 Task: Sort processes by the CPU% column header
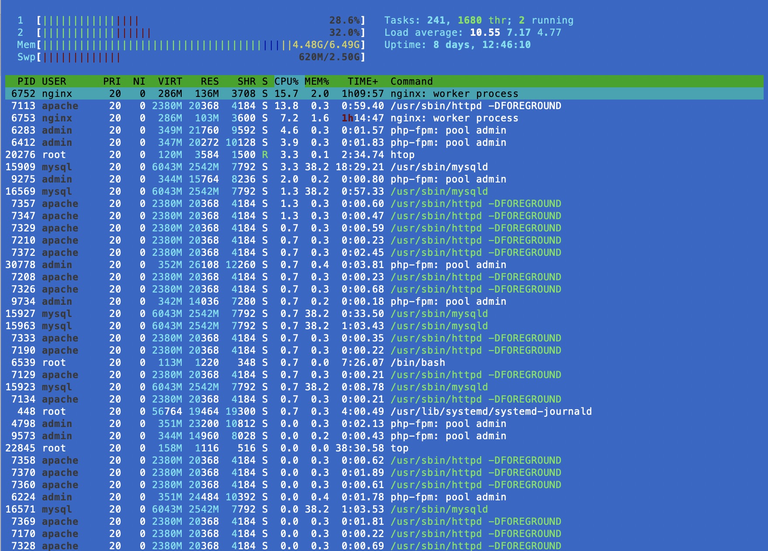click(287, 82)
